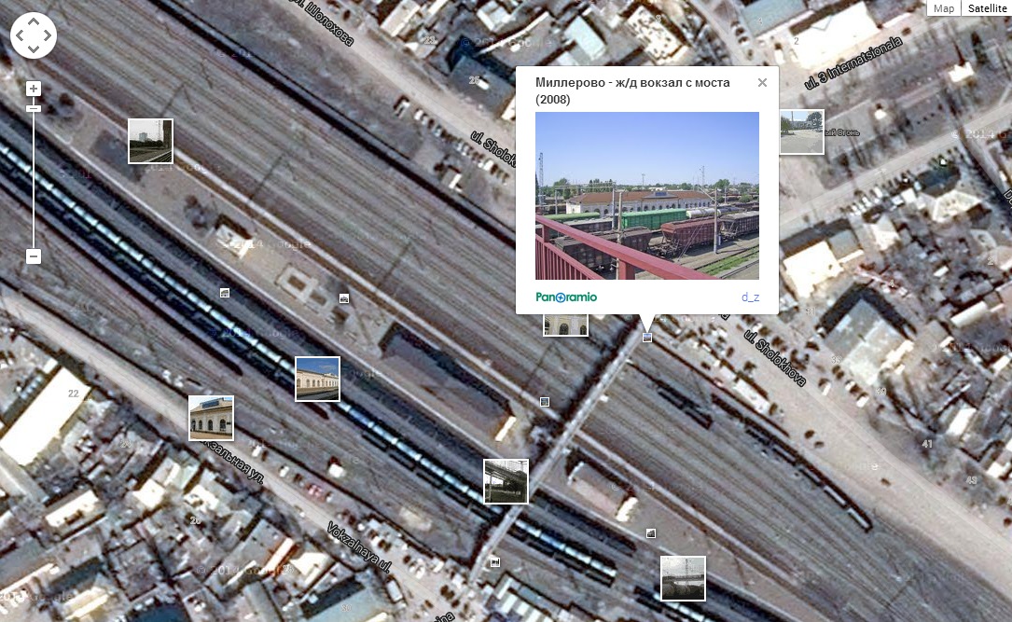The width and height of the screenshot is (1012, 622).
Task: Open the Panoramio logo link
Action: click(x=566, y=297)
